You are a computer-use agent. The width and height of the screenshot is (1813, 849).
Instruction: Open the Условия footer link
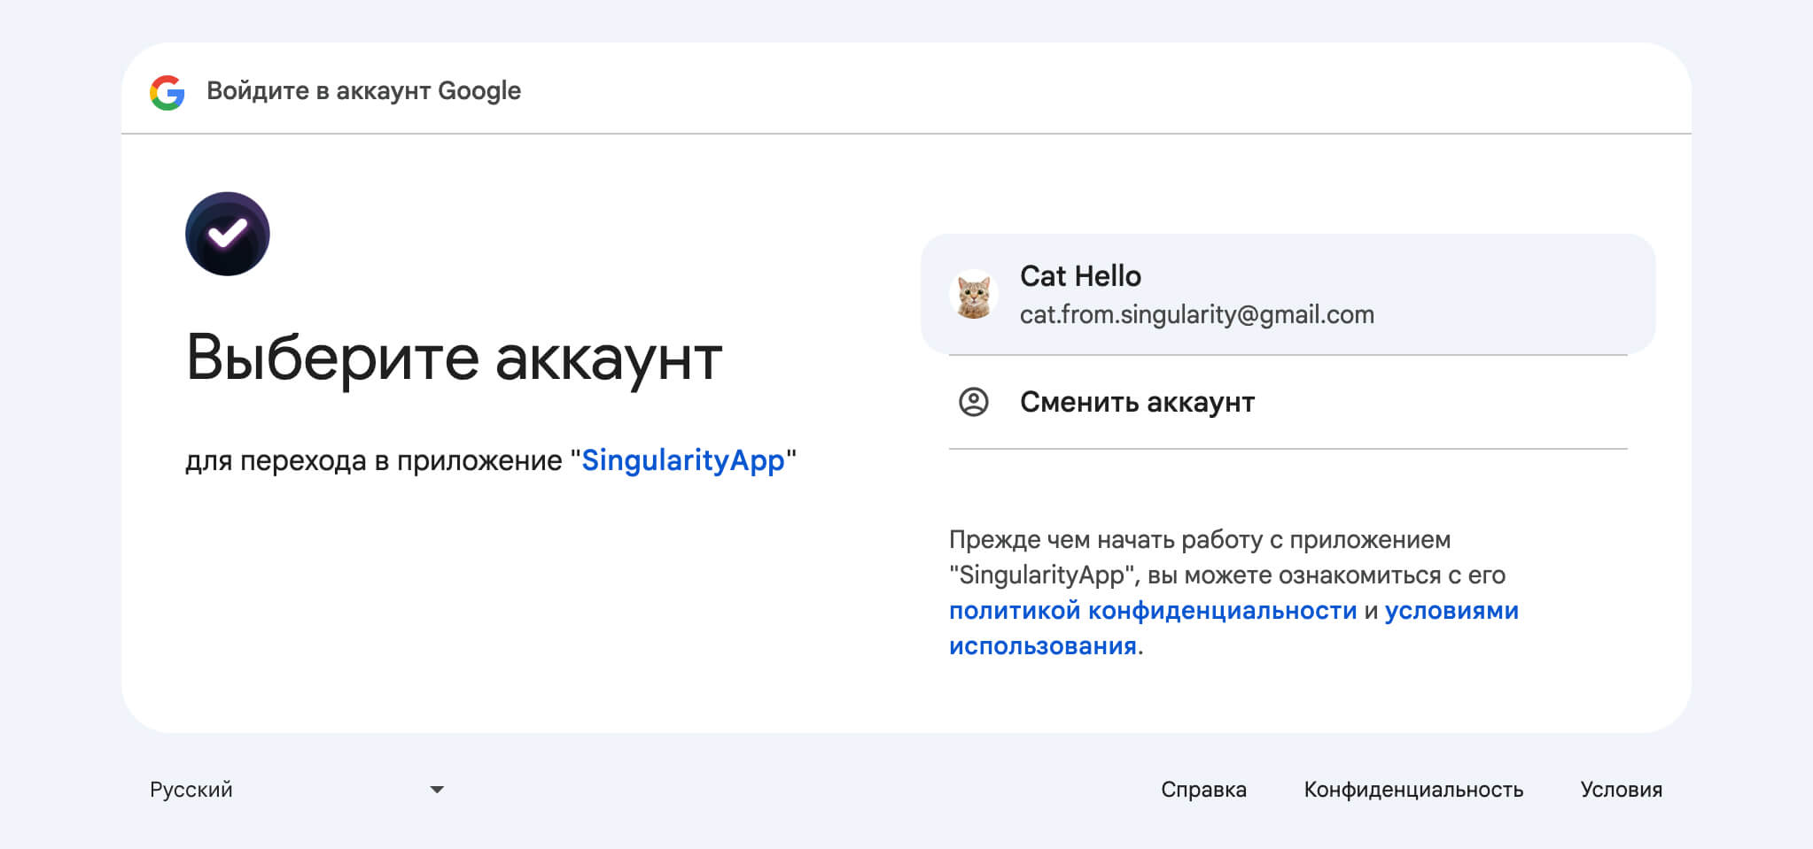pyautogui.click(x=1621, y=789)
